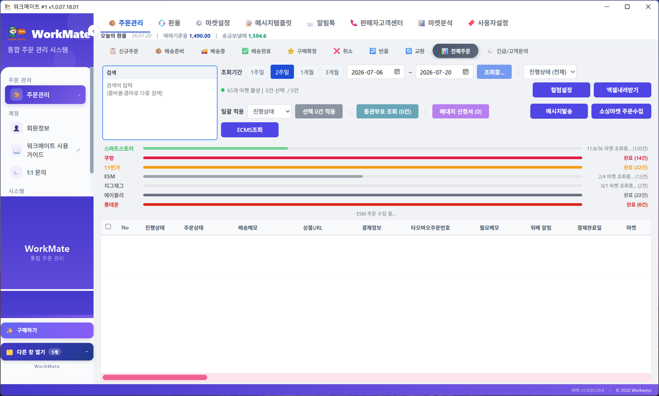
Task: Expand the 다른 창 열기 dropdown arrow
Action: [x=86, y=352]
